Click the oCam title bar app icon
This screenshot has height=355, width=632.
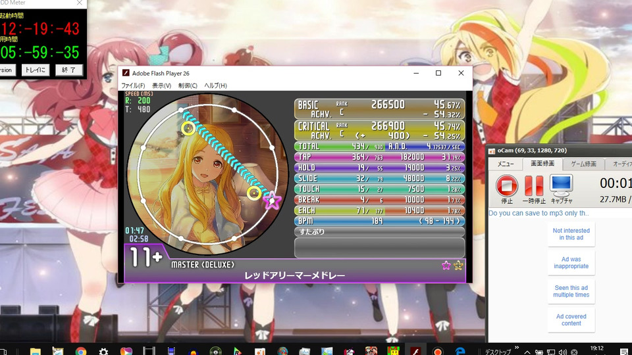tap(492, 151)
